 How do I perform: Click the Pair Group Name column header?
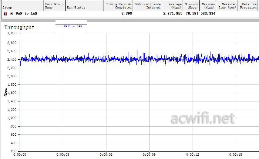click(55, 6)
